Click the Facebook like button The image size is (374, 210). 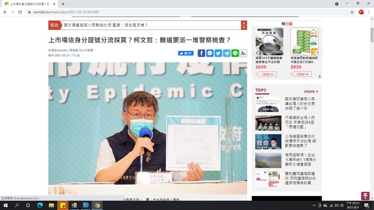pos(185,53)
